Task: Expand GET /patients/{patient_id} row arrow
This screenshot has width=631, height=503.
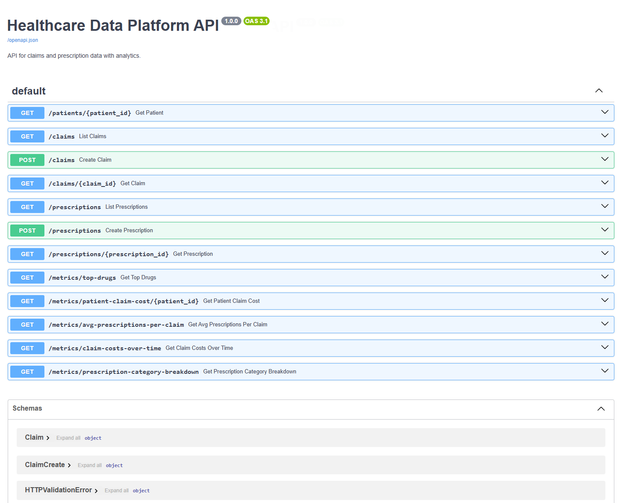Action: pos(605,112)
